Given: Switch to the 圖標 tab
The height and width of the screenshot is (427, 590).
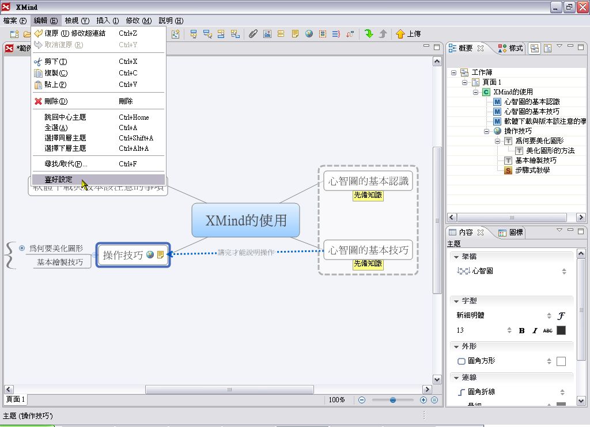Looking at the screenshot, I should 510,232.
